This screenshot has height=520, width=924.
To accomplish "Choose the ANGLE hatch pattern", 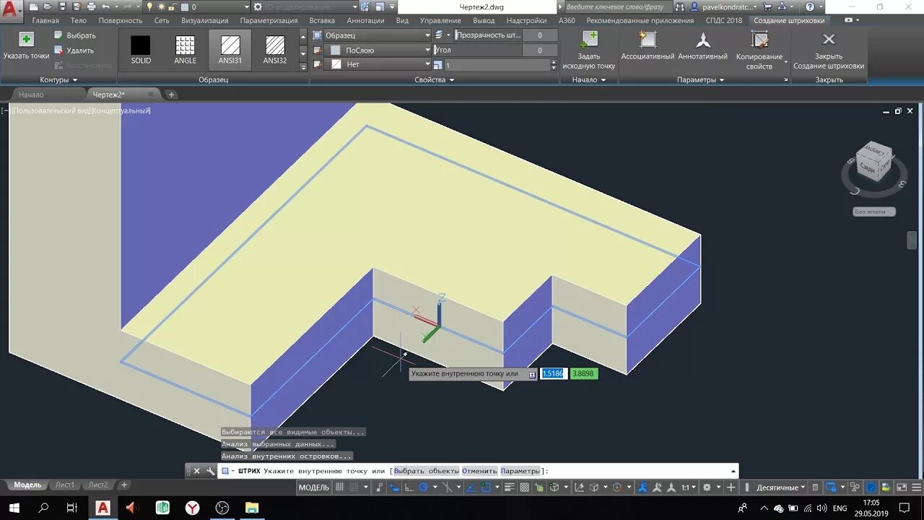I will point(186,50).
